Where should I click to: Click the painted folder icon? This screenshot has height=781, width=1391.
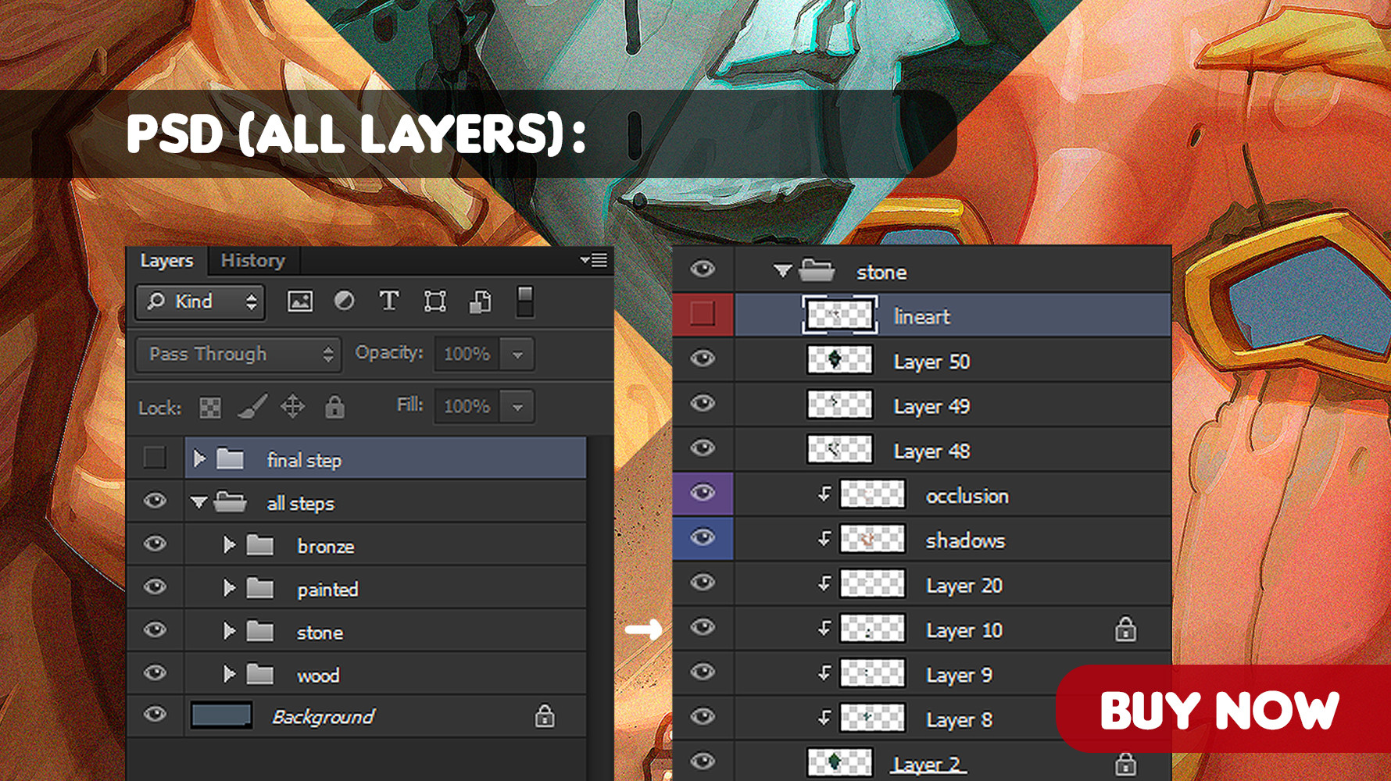point(260,588)
